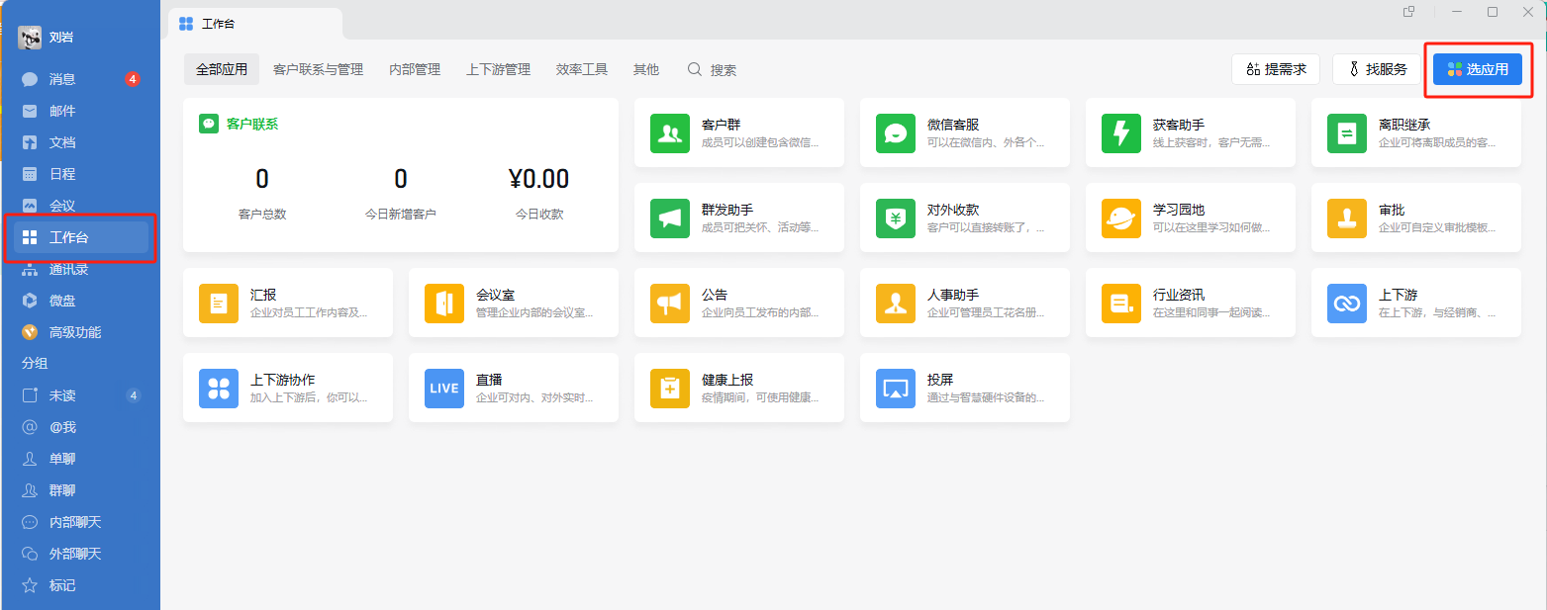Click the 学习园地 planet icon
Viewport: 1547px width, 610px height.
point(1121,218)
